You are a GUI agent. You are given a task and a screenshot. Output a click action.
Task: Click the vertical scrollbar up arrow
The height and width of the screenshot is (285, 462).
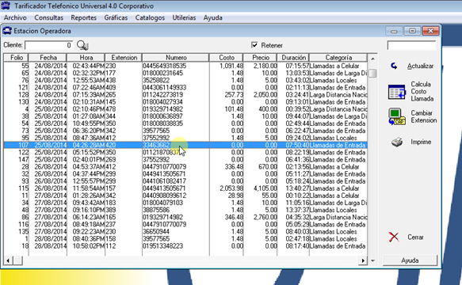372,59
